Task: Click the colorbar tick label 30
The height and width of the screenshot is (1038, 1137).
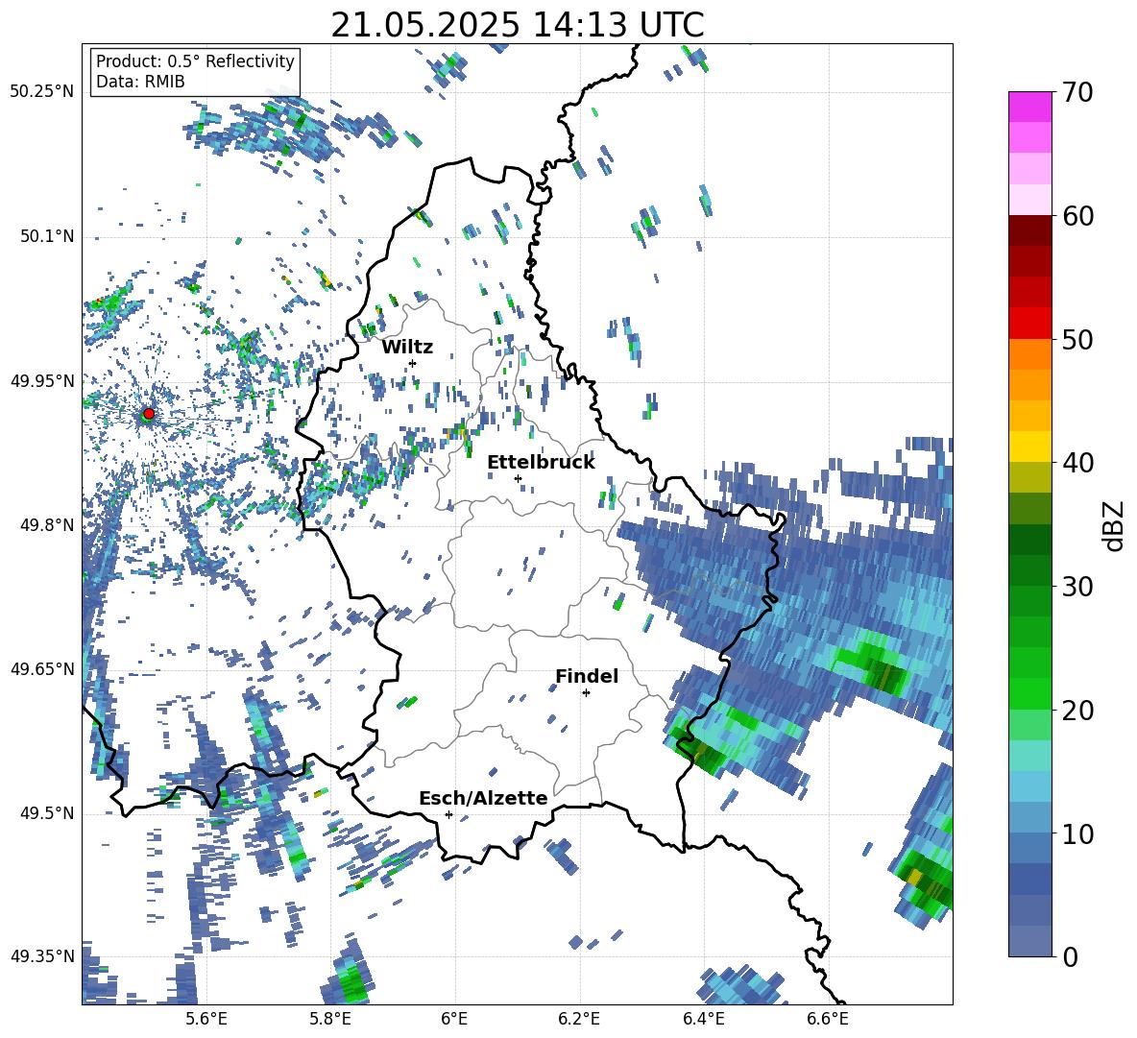Action: click(1077, 587)
